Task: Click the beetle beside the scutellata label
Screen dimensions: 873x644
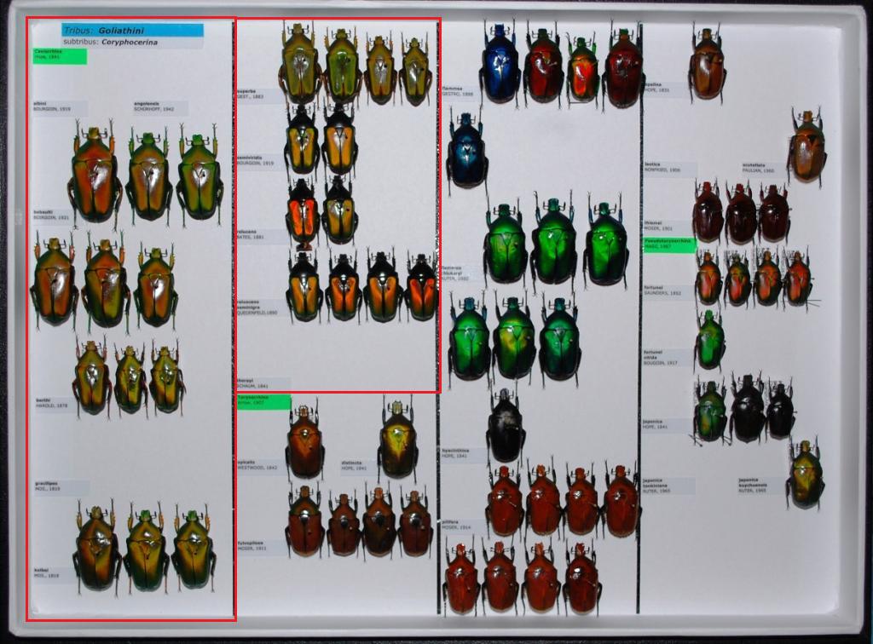Action: (807, 147)
